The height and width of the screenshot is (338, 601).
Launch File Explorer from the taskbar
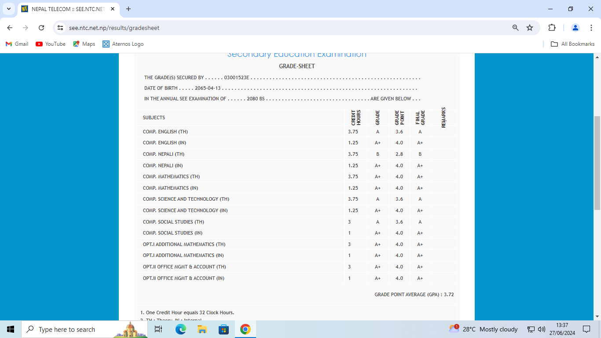(202, 329)
